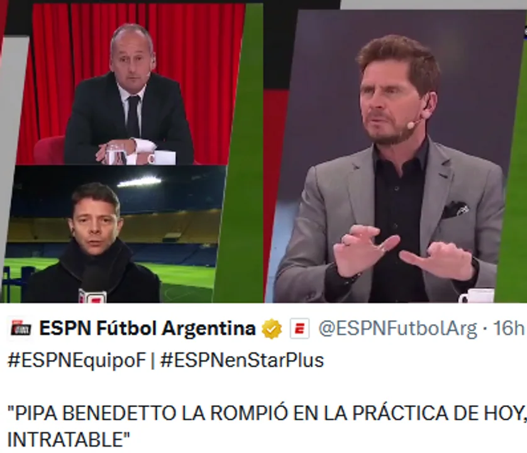Click the gold verified checkmark badge

272,329
